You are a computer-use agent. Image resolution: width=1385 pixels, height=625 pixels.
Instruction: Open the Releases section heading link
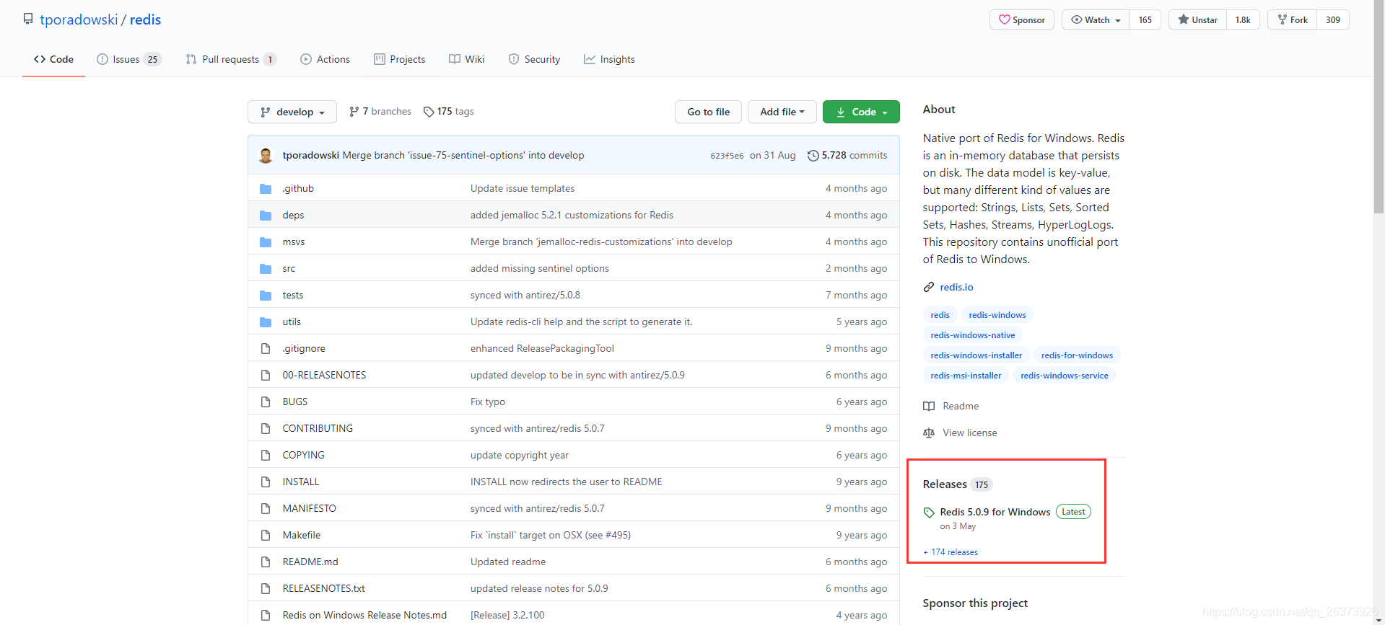(x=945, y=484)
